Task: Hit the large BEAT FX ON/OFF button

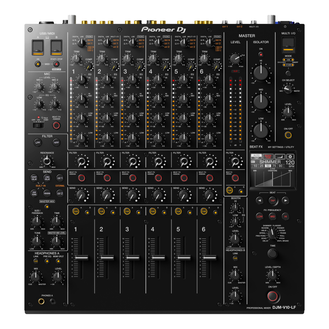Action: pos(273,296)
